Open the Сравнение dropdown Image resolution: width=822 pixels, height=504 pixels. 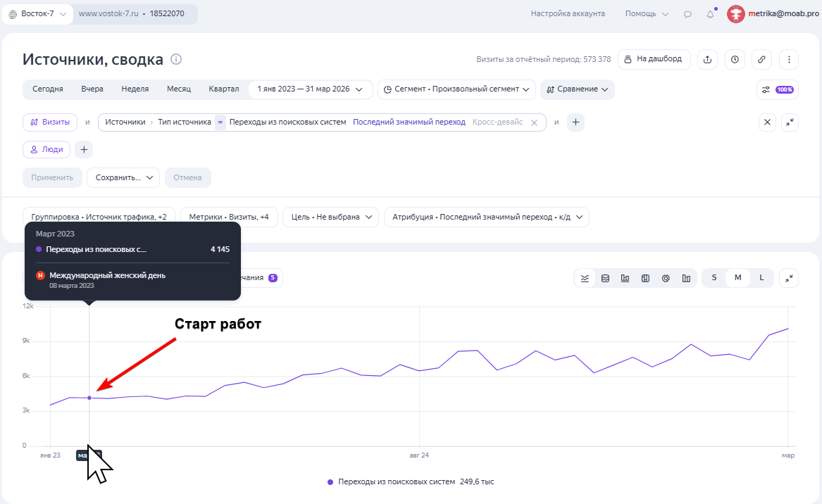(577, 89)
